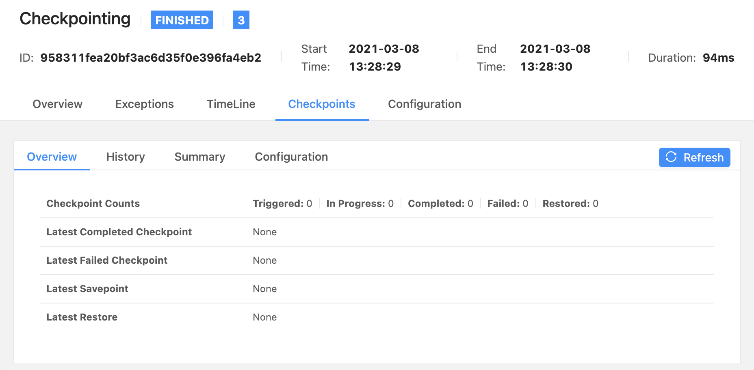Open the Configuration sub-tab next to Summary

[291, 157]
